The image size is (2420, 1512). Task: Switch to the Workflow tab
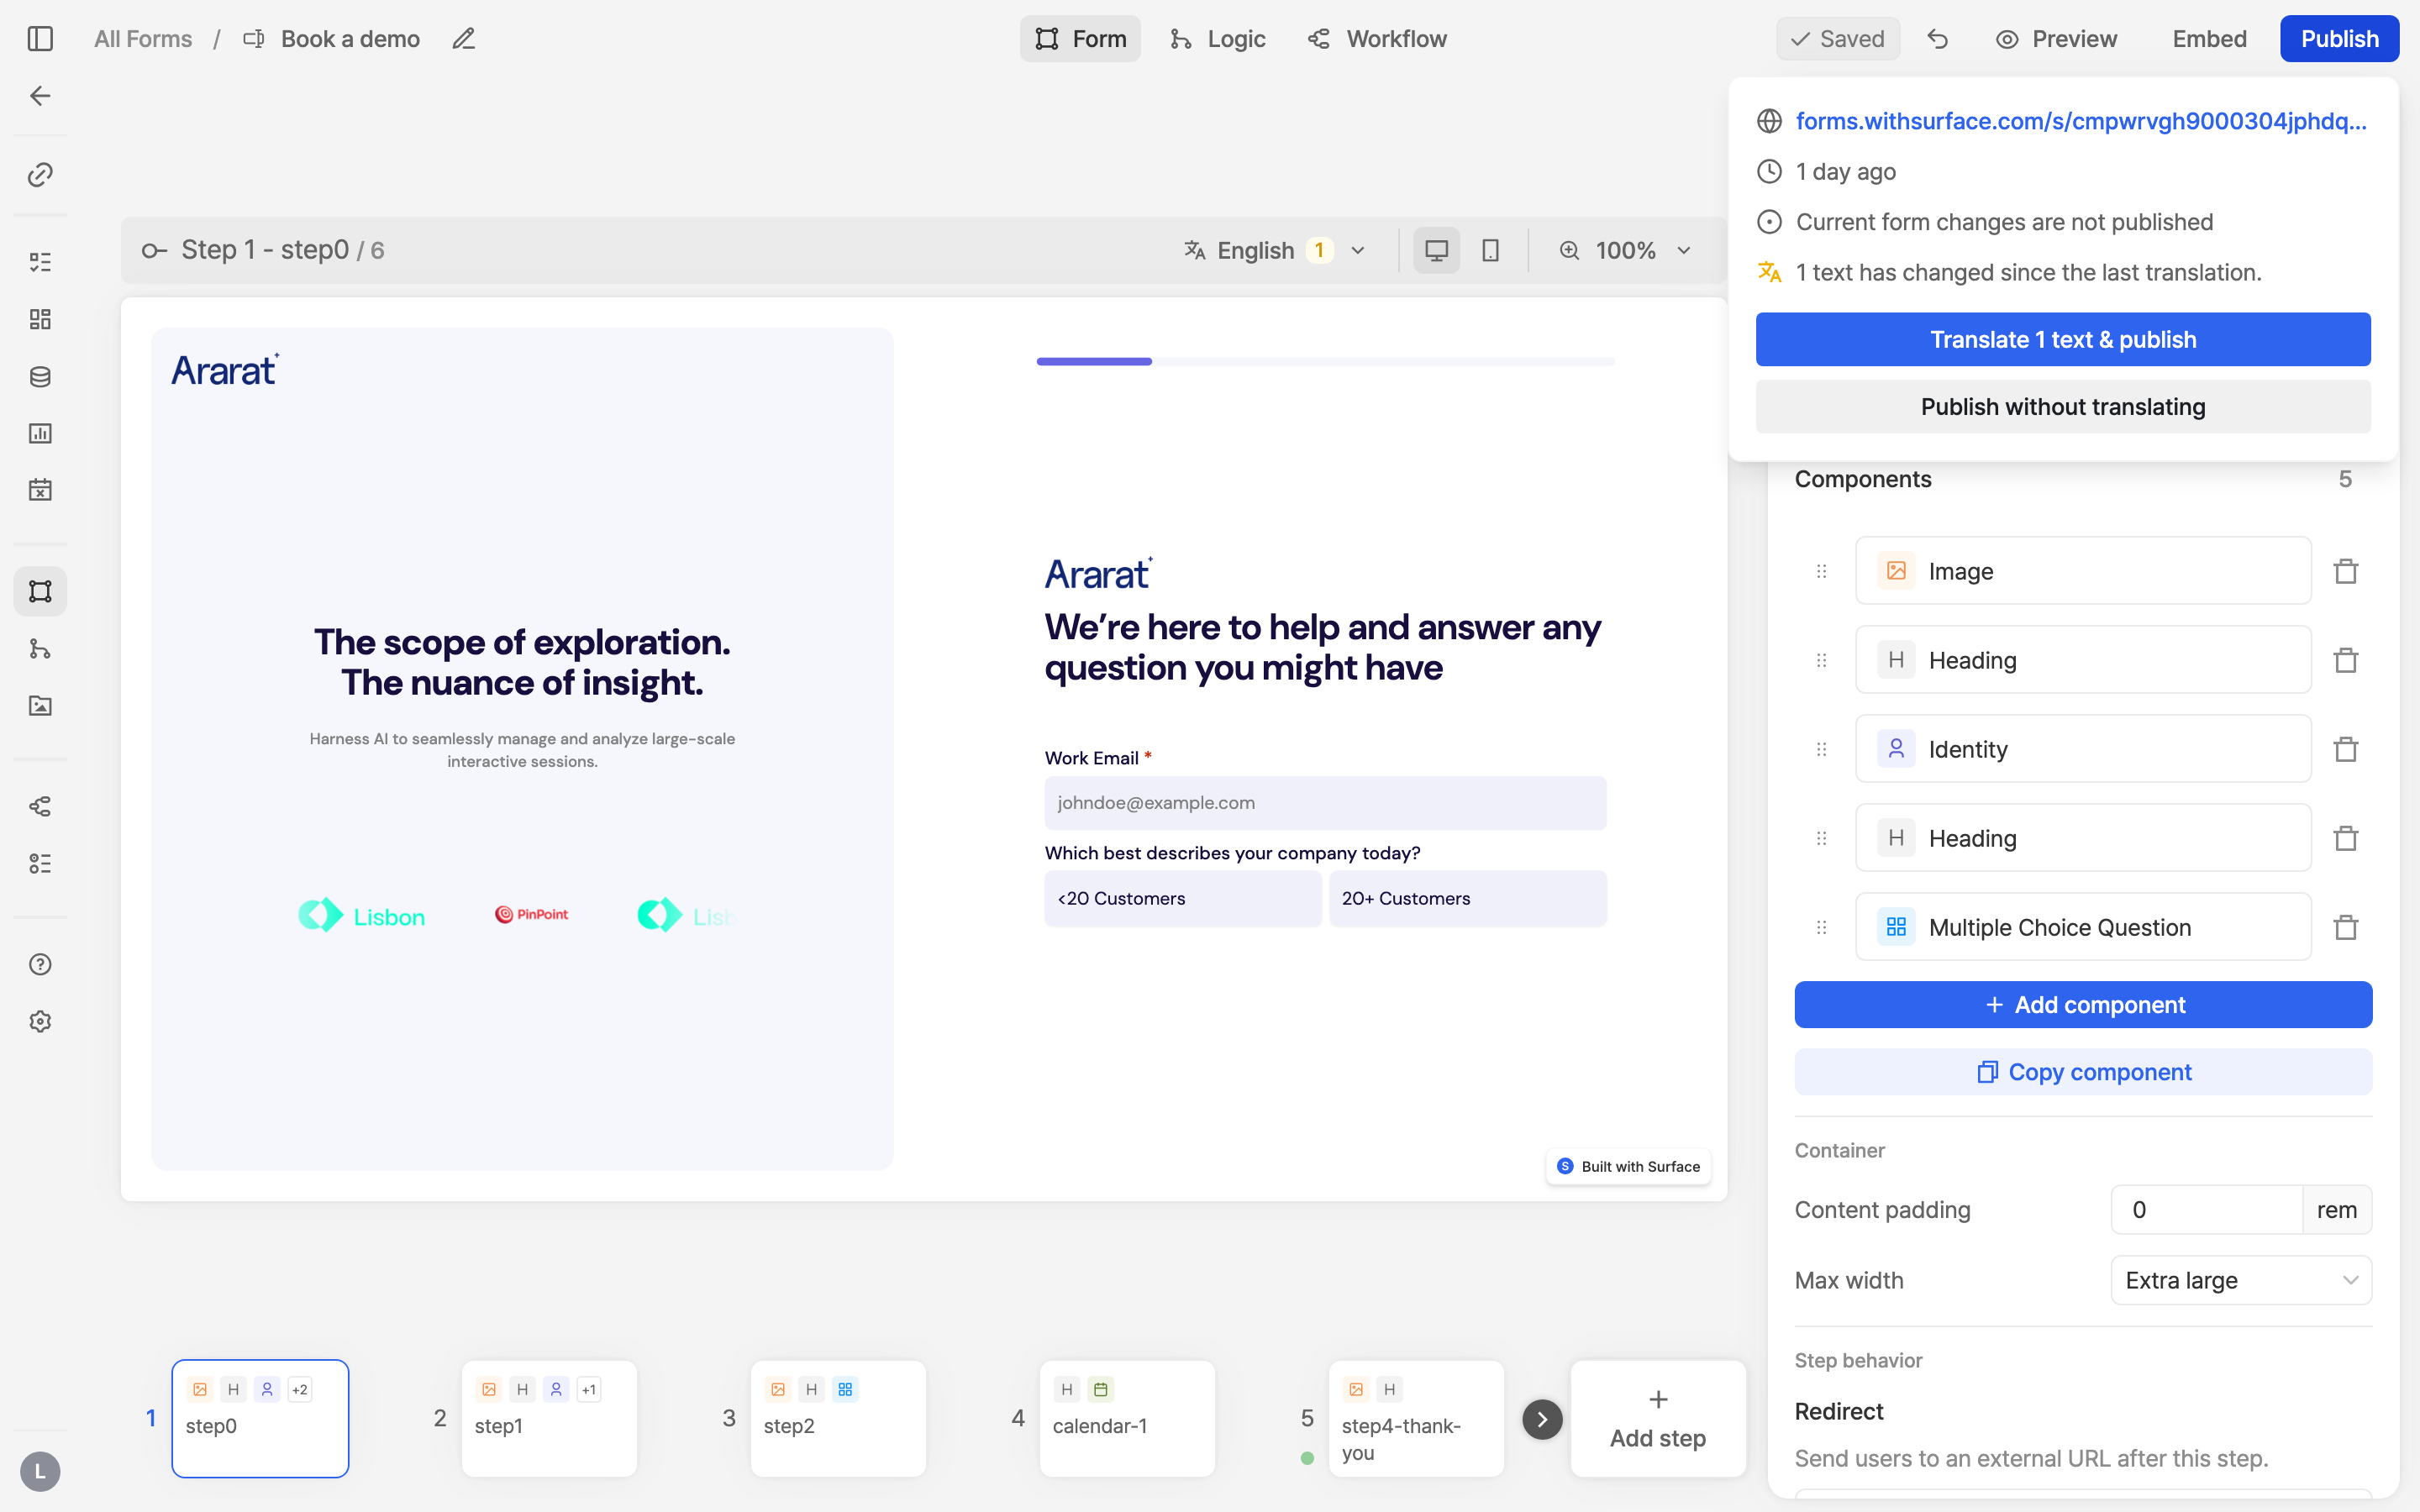click(1377, 39)
